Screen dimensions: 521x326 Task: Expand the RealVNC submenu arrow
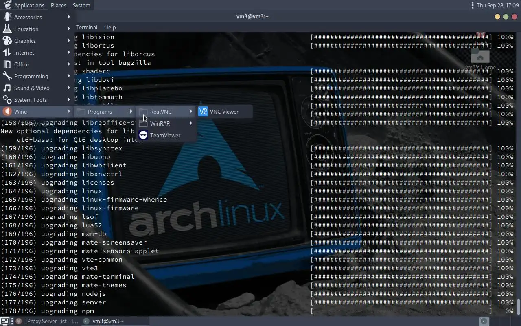coord(190,112)
